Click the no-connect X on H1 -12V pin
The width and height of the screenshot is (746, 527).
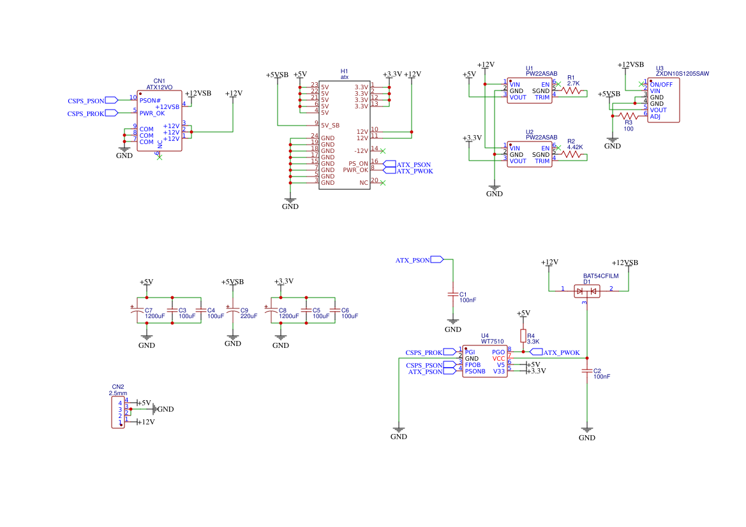(x=382, y=151)
